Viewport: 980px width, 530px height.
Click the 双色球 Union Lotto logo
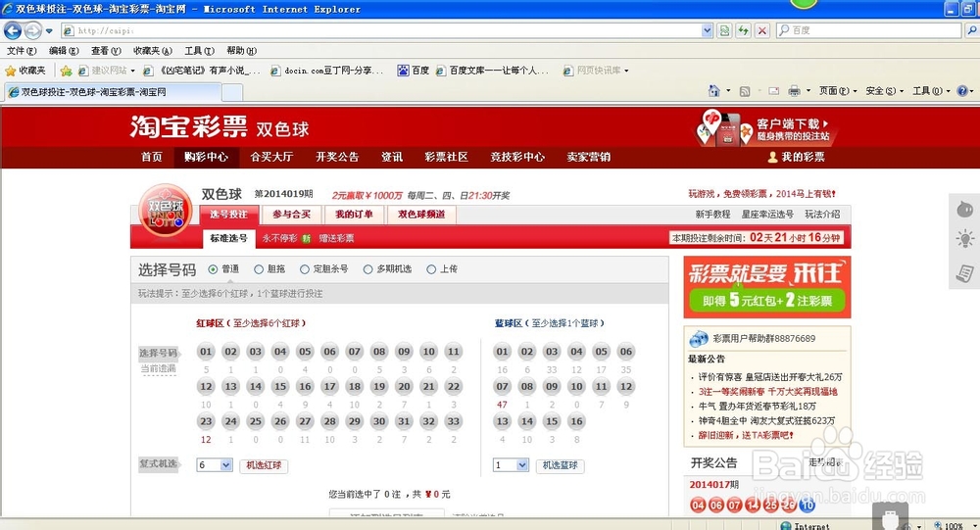tap(165, 211)
